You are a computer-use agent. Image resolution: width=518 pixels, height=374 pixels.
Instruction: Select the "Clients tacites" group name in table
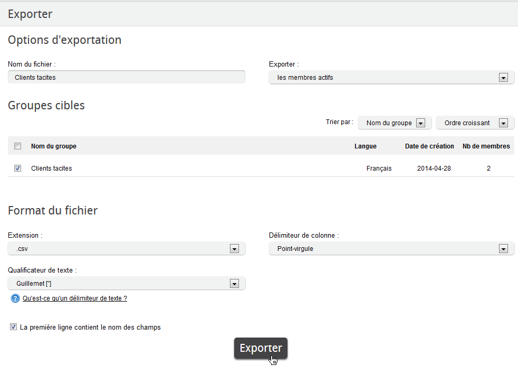coord(52,168)
